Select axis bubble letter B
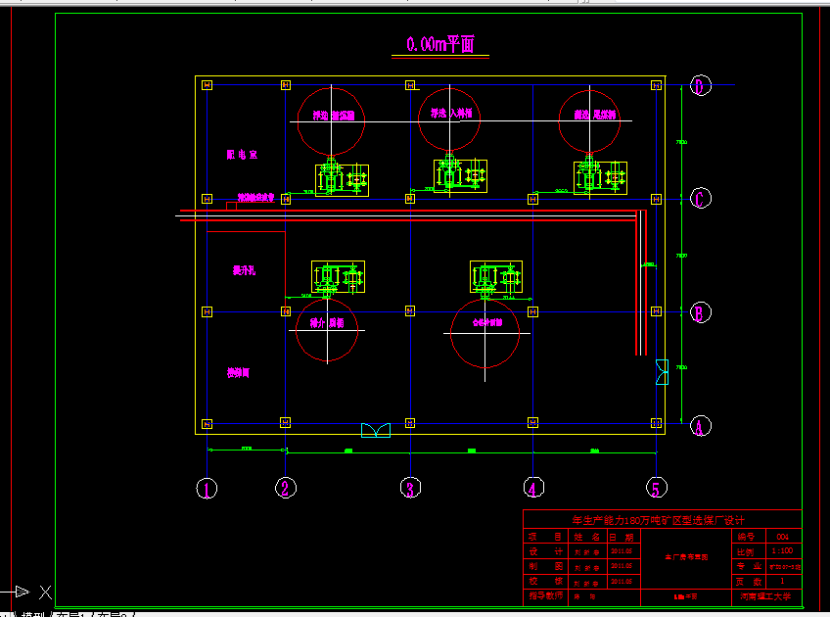 tap(701, 312)
